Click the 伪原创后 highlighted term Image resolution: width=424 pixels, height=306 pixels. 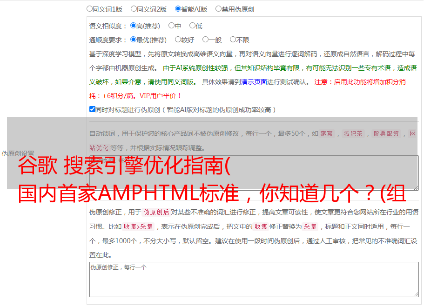point(156,212)
